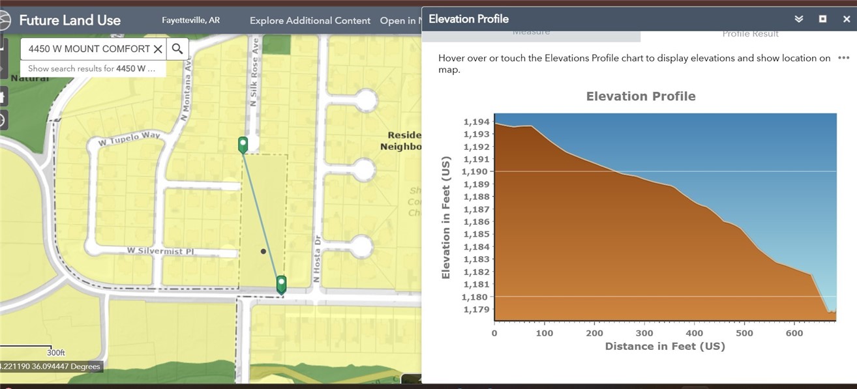The height and width of the screenshot is (389, 857).
Task: Clear the address search text
Action: [157, 49]
